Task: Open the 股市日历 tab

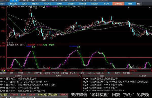Action: coord(71,4)
